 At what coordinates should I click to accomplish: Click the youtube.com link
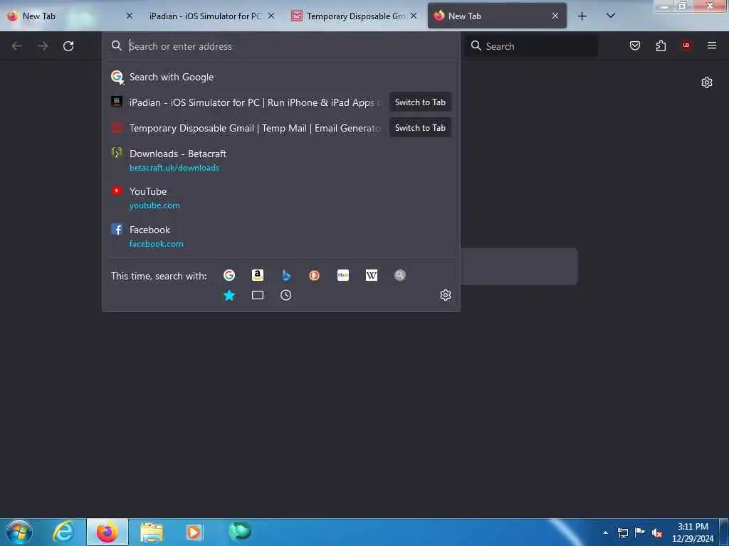pos(154,205)
